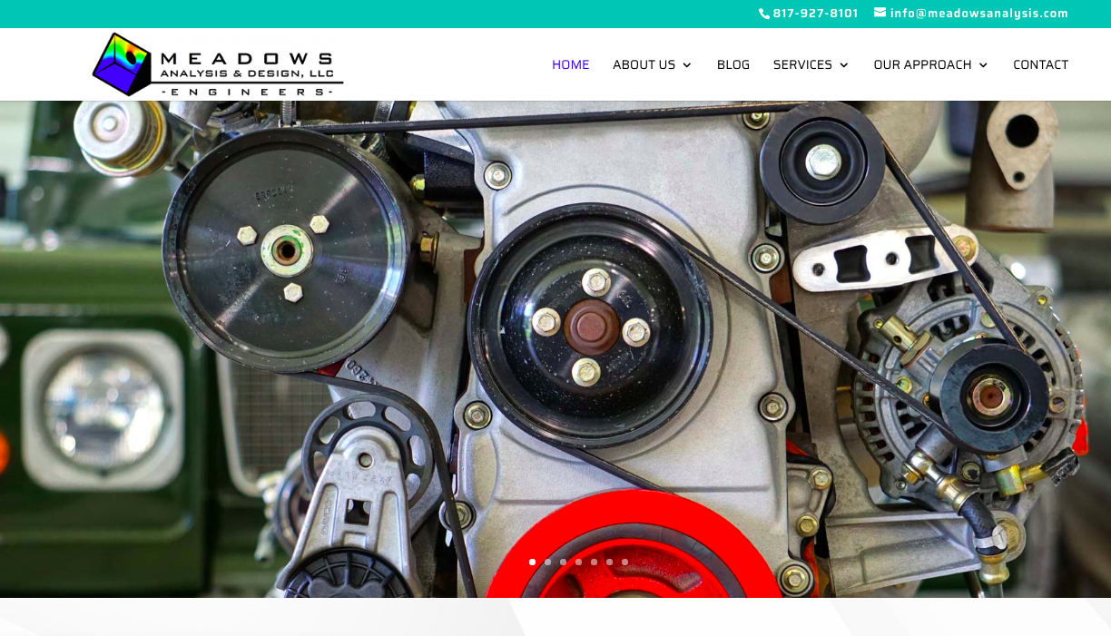1111x636 pixels.
Task: Click the phone handset icon in top bar
Action: point(764,14)
